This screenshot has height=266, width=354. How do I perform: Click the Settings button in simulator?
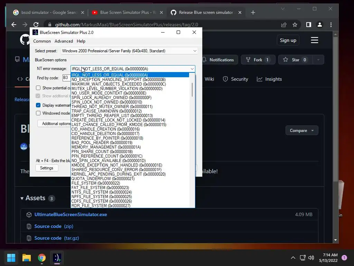click(47, 168)
